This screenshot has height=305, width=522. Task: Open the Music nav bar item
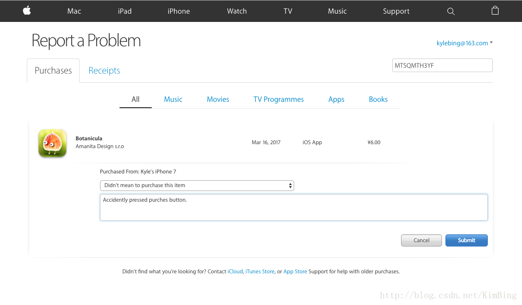tap(337, 11)
